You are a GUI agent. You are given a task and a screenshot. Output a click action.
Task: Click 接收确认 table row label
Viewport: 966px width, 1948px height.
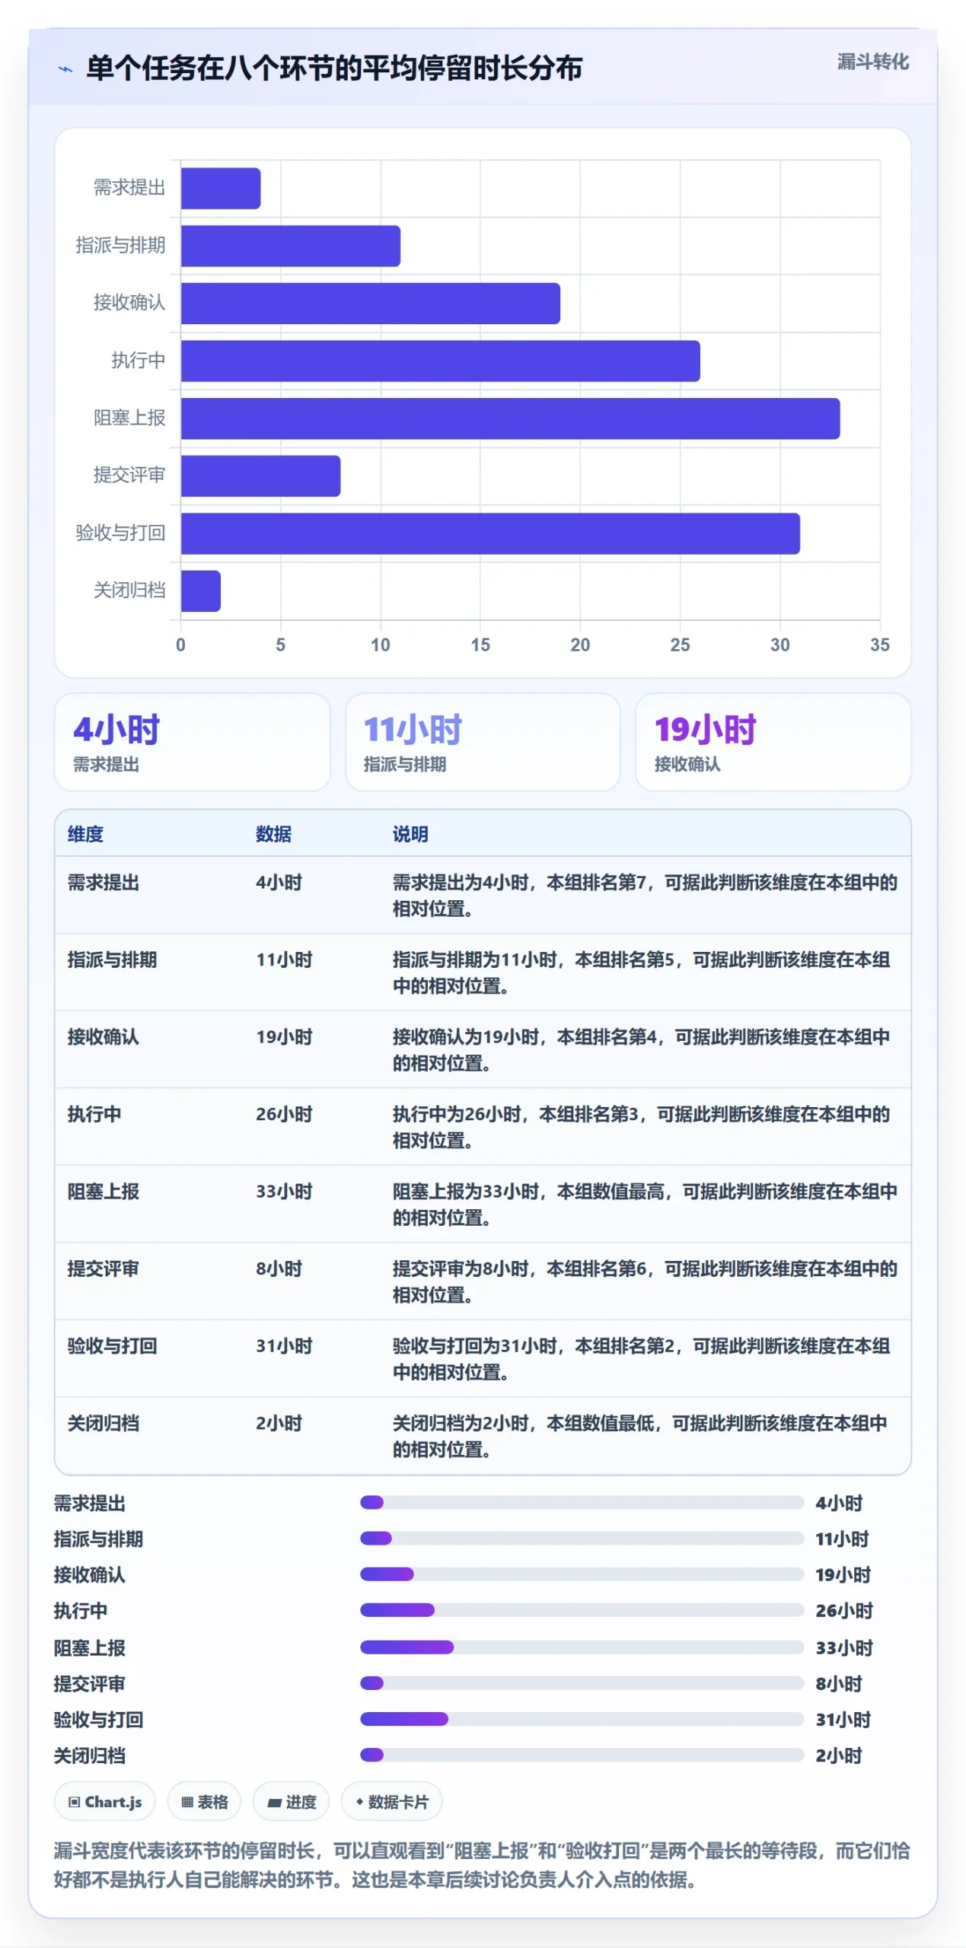pyautogui.click(x=103, y=1037)
